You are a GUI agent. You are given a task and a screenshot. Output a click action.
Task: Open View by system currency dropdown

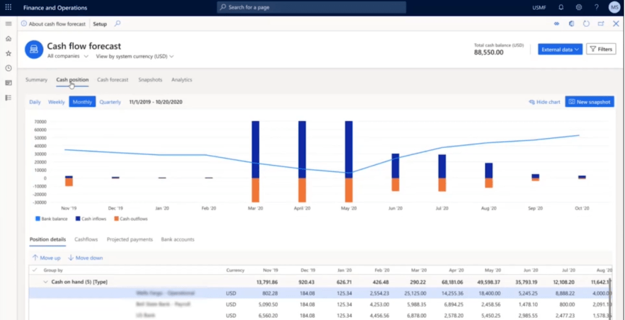134,56
